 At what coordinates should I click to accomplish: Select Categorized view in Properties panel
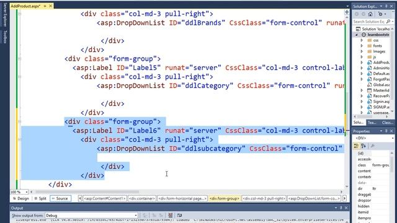(x=356, y=146)
